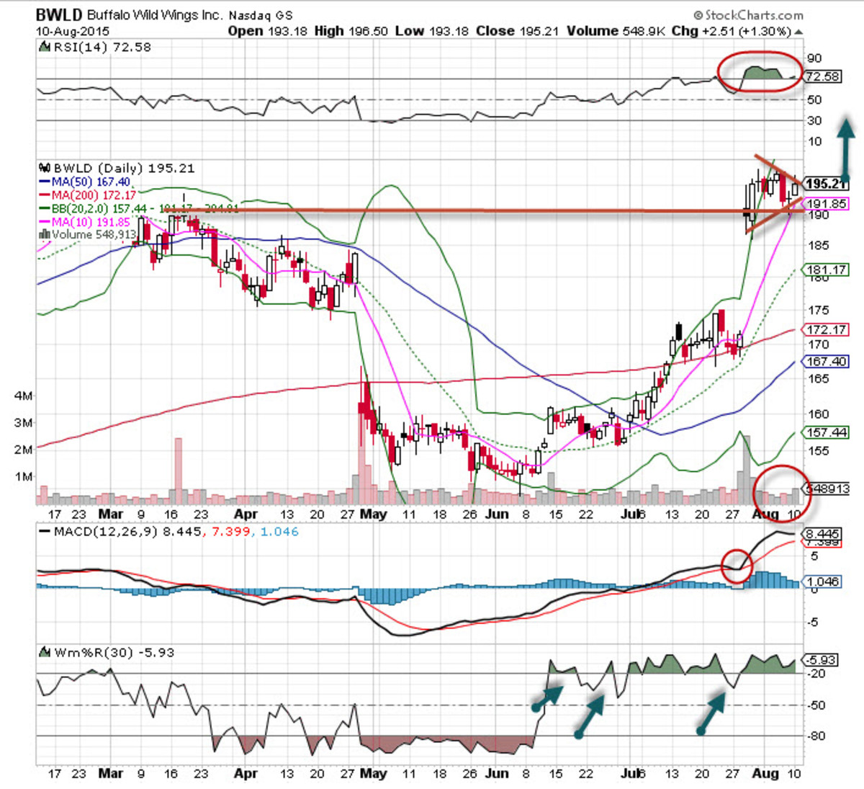Click the May label on bottom date axis
Viewport: 864px width, 789px height.
click(373, 773)
